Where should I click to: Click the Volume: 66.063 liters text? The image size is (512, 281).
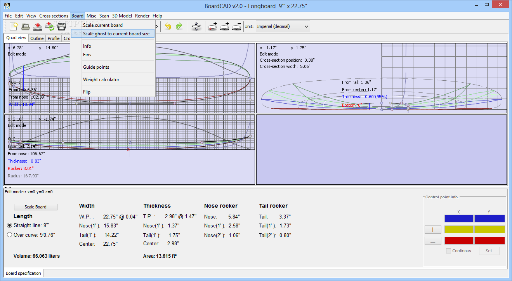point(36,256)
